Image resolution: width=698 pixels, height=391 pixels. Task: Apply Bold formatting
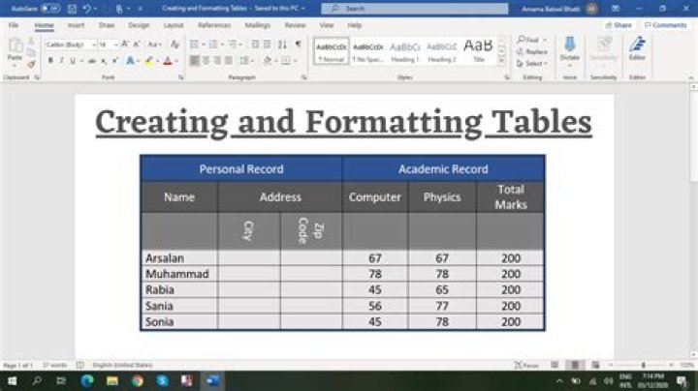(50, 61)
